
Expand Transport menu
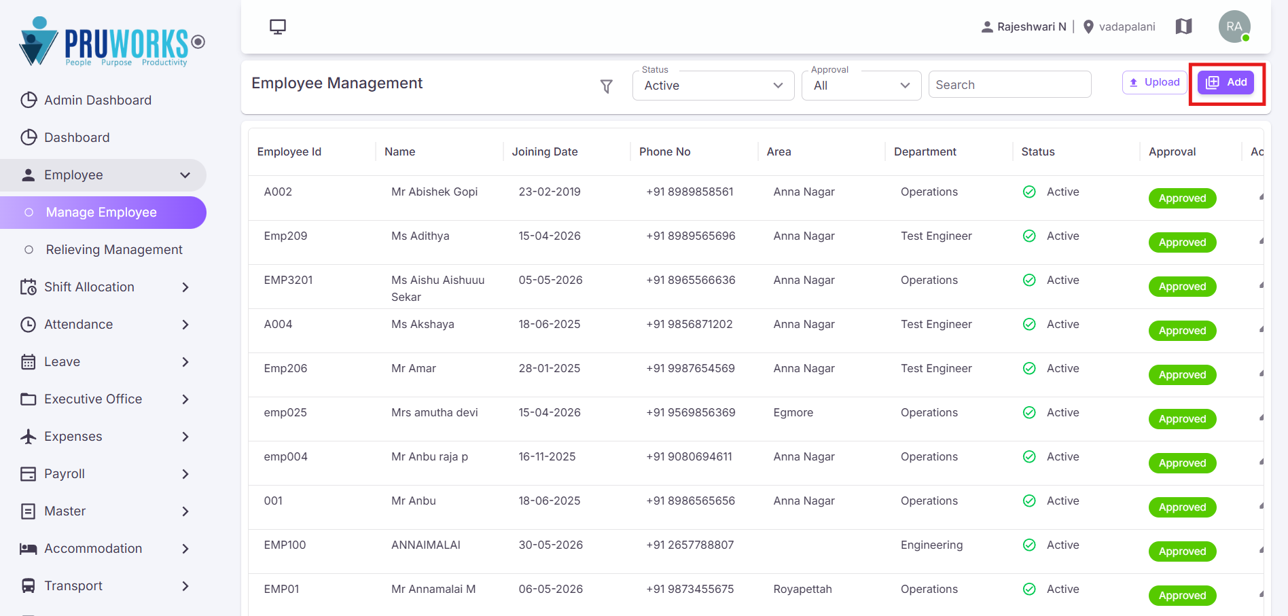103,586
